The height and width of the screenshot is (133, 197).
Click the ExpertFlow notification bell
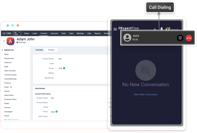click(162, 29)
